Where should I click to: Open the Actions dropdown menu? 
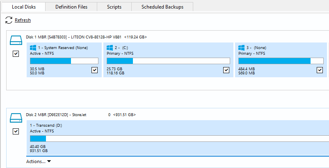click(39, 161)
